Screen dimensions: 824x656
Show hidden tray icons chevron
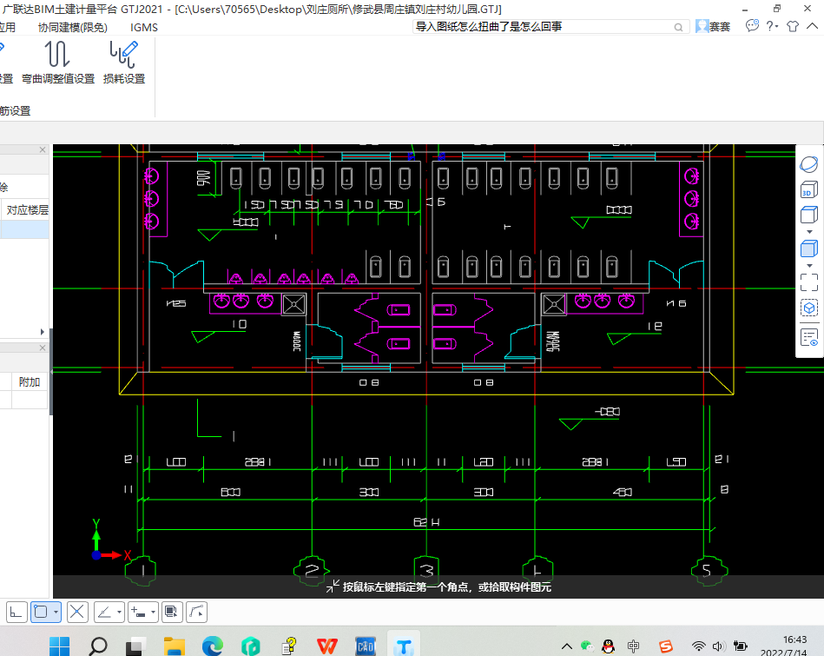[x=566, y=646]
